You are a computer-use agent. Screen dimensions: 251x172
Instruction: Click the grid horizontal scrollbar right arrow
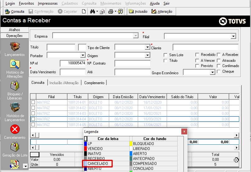pyautogui.click(x=237, y=135)
